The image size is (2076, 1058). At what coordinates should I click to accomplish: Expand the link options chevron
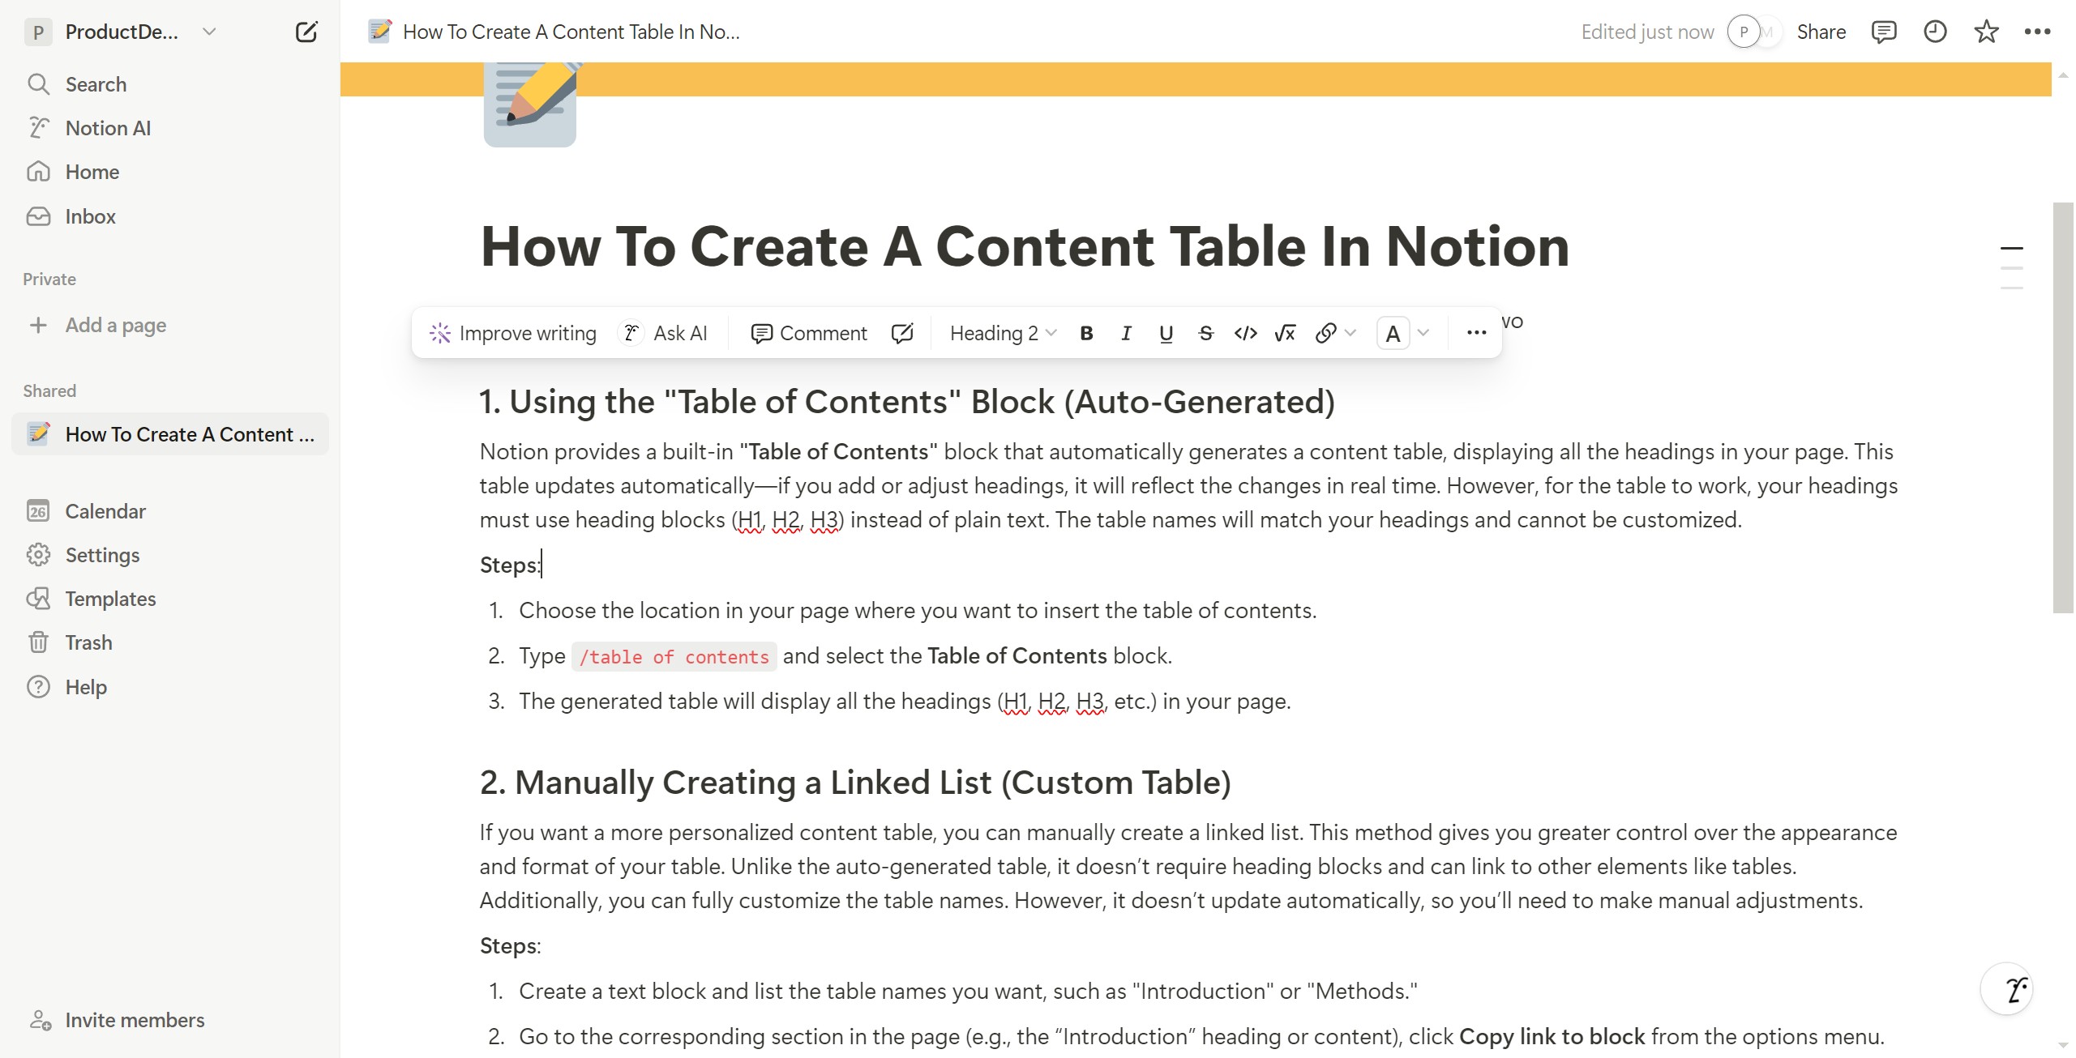(1350, 333)
